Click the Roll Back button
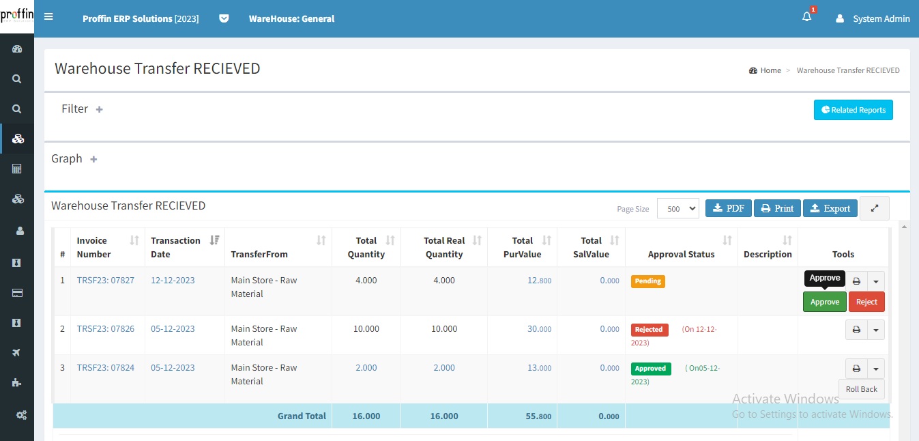The height and width of the screenshot is (441, 919). point(862,389)
